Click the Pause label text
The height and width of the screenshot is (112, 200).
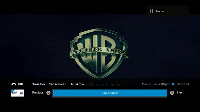coord(160,11)
